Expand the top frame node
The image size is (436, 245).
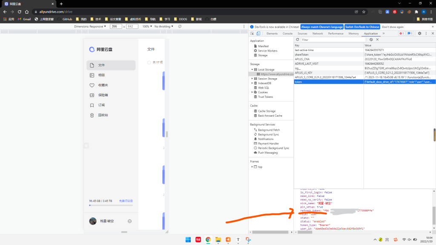(252, 167)
